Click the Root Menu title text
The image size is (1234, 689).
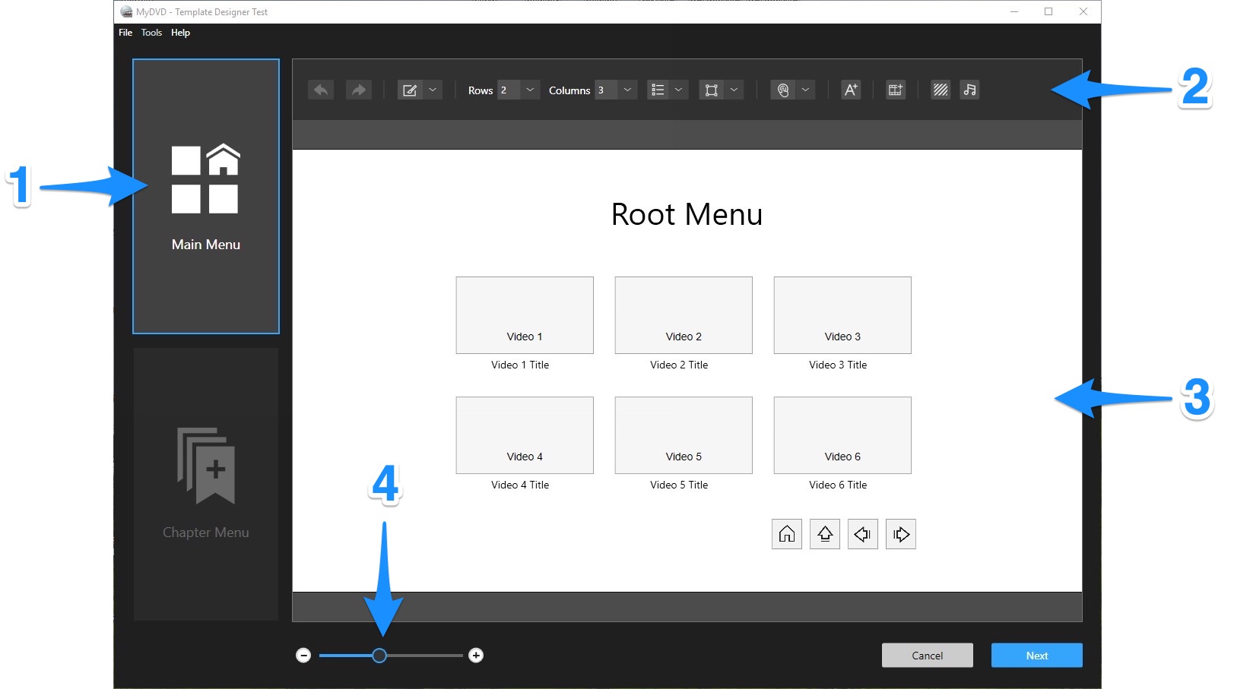tap(687, 214)
